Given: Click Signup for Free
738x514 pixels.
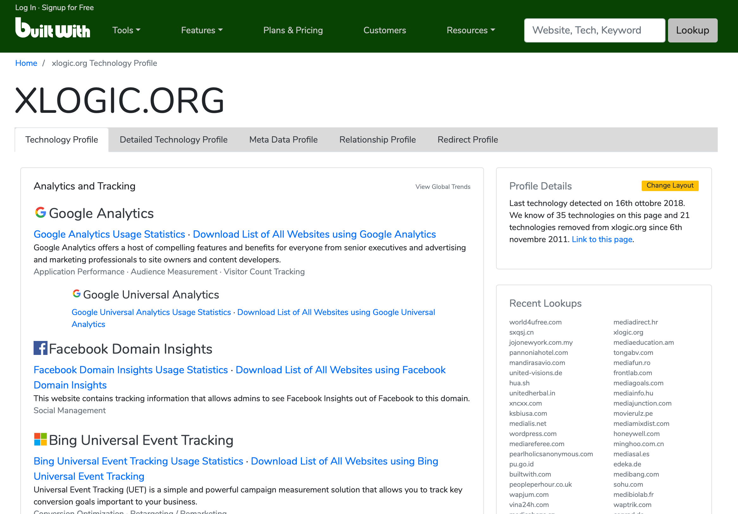Looking at the screenshot, I should tap(68, 7).
